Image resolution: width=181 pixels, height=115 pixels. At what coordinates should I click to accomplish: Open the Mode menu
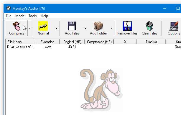pyautogui.click(x=20, y=16)
